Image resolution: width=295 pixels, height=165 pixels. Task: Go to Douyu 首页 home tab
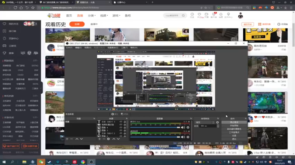point(69,15)
